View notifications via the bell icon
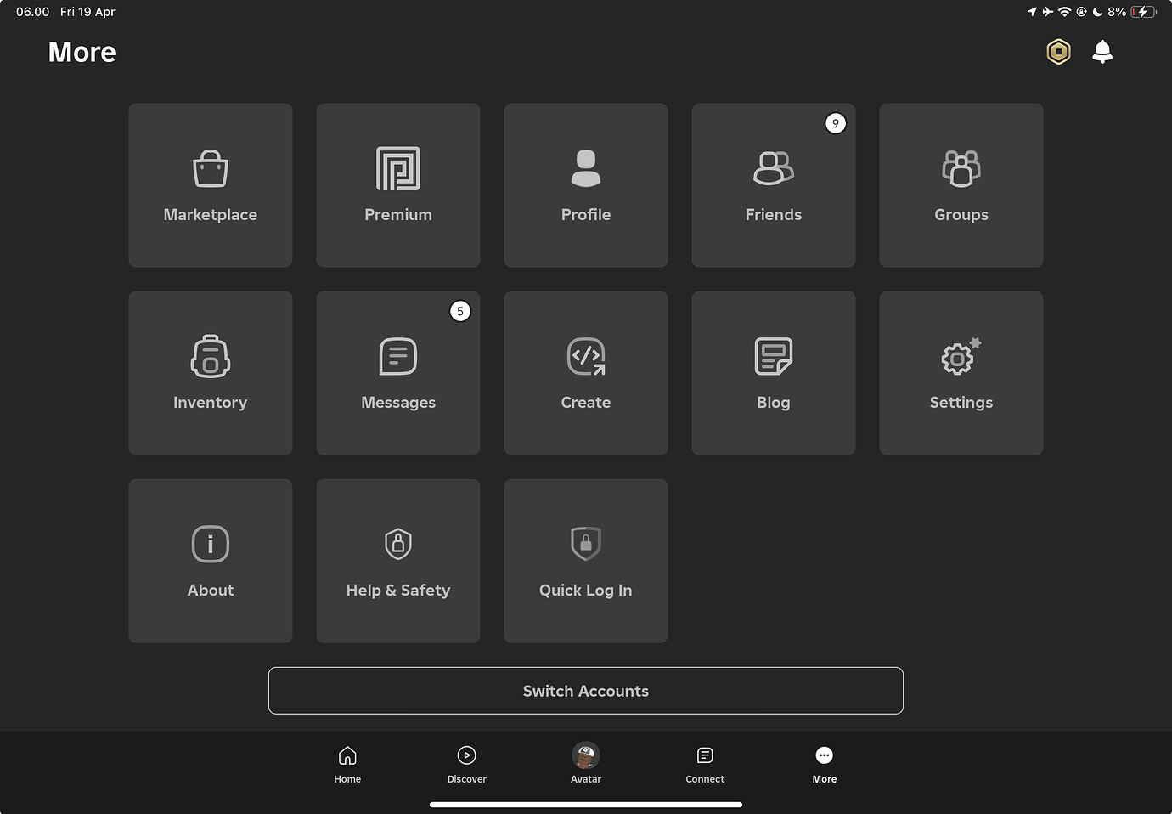This screenshot has height=814, width=1172. click(x=1102, y=51)
